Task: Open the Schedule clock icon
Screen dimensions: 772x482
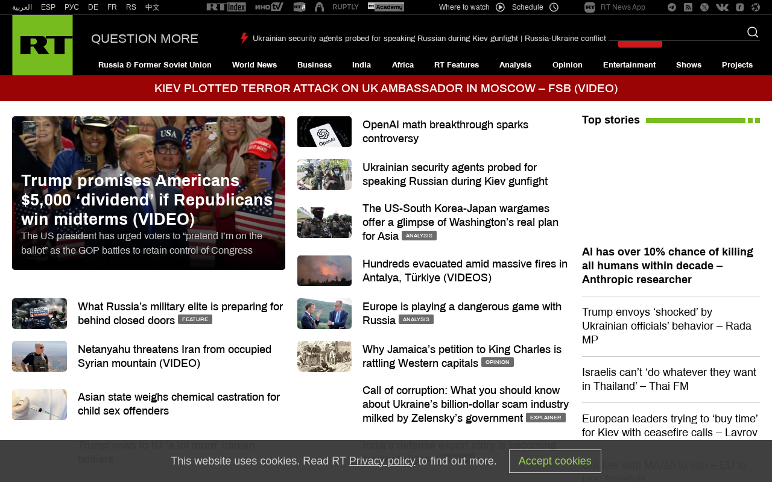Action: (x=554, y=7)
